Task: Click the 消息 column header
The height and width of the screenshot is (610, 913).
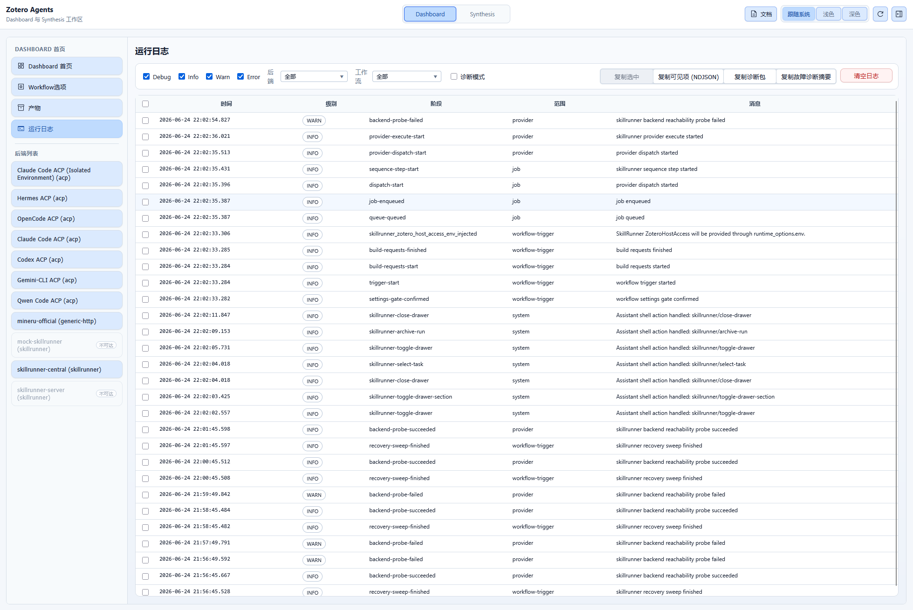Action: [755, 104]
